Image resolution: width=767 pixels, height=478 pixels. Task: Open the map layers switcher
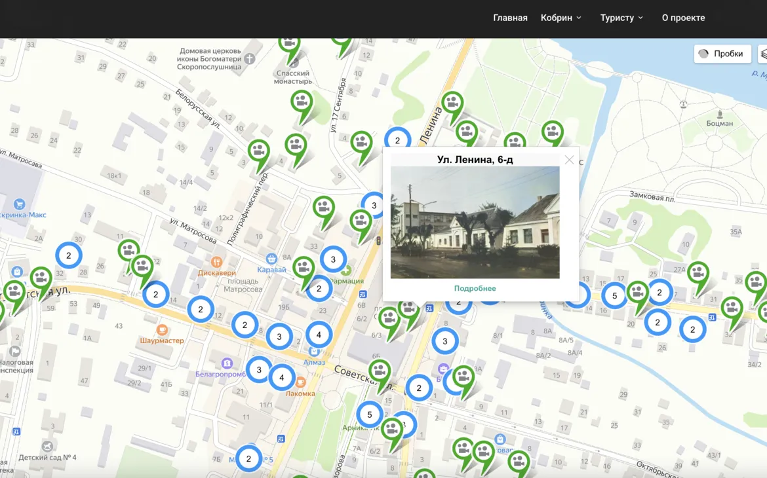[x=763, y=54]
